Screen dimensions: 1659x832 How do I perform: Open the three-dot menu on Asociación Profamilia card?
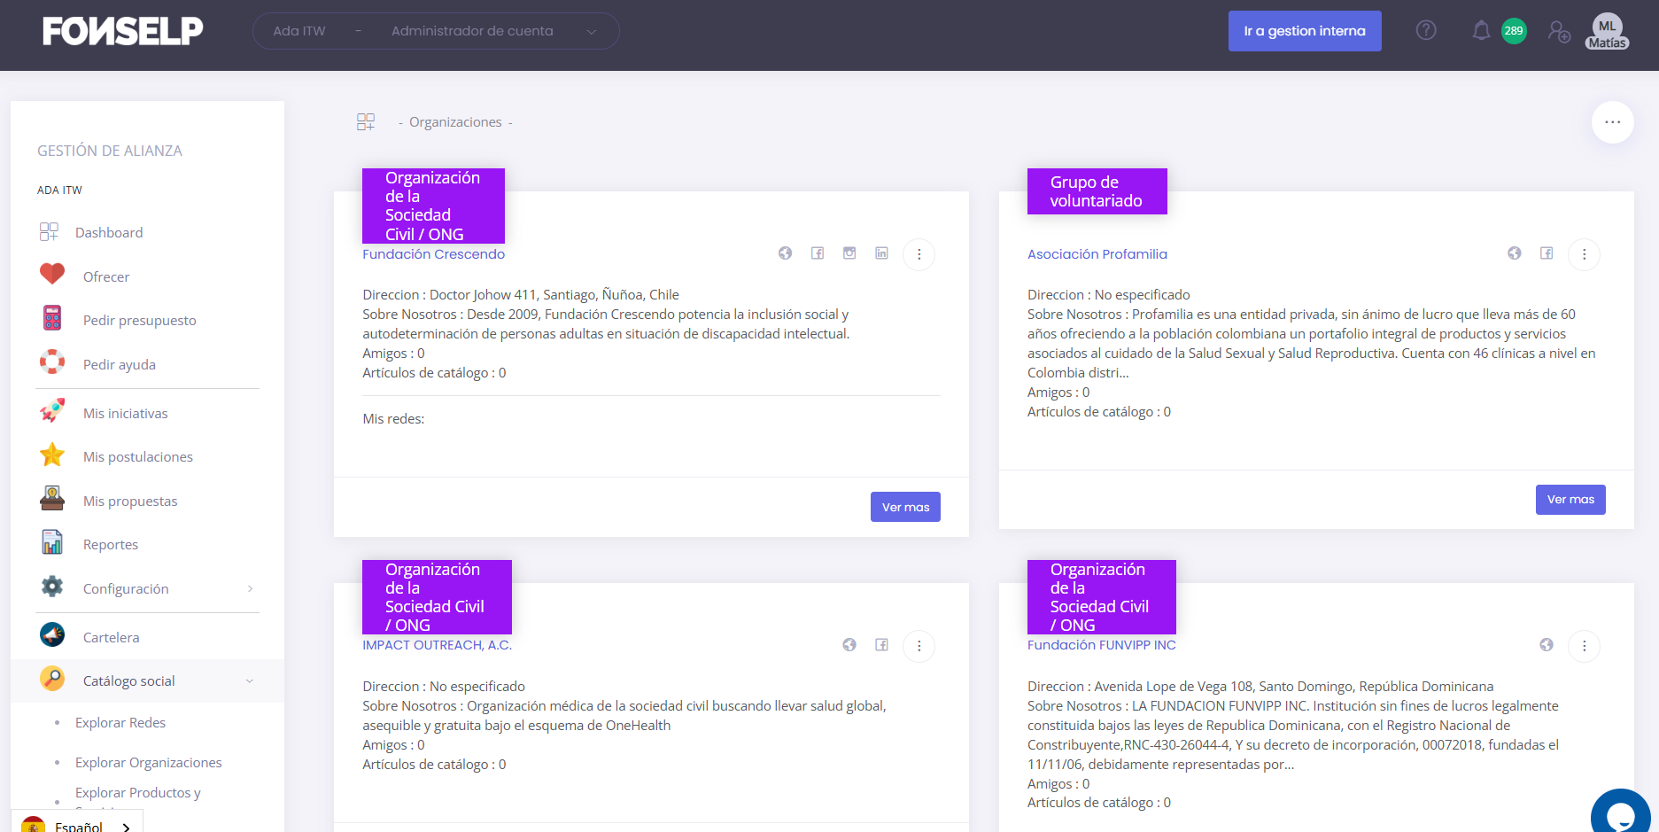click(1584, 254)
